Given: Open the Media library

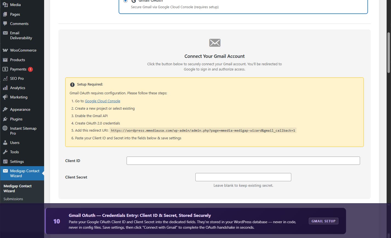Looking at the screenshot, I should (x=15, y=4).
